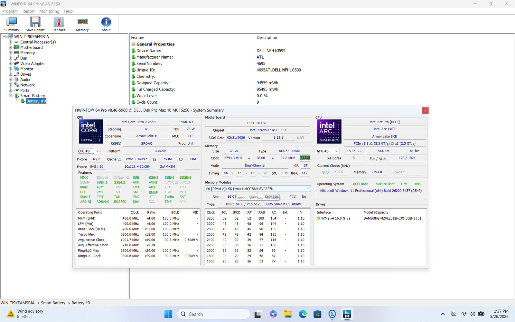Viewport: 515px width, 322px height.
Task: Select the Ports label in the tree
Action: [25, 90]
